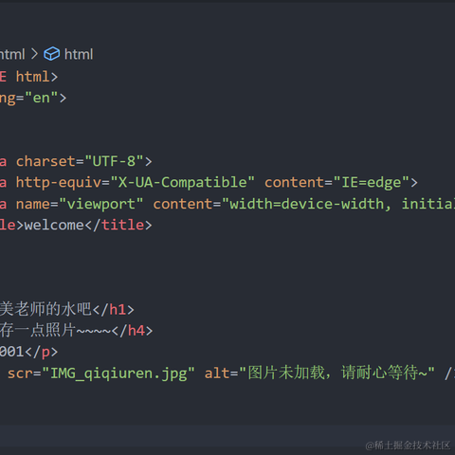Click the "IE=edge" content value
455x455 pixels.
(371, 182)
